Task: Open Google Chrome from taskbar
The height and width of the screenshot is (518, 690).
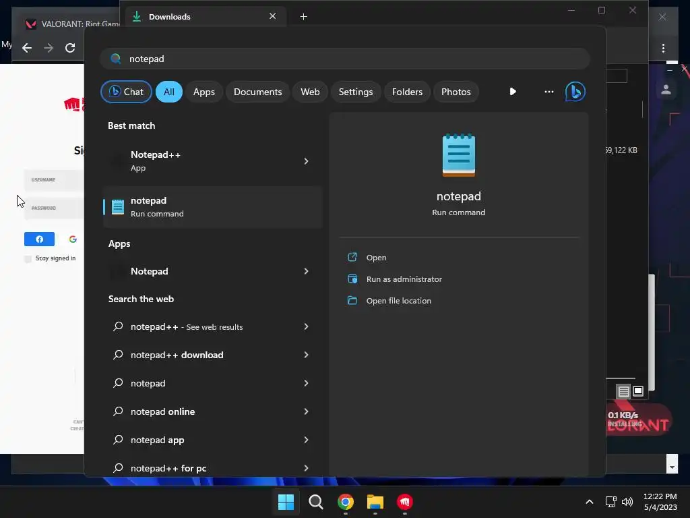Action: pyautogui.click(x=346, y=502)
